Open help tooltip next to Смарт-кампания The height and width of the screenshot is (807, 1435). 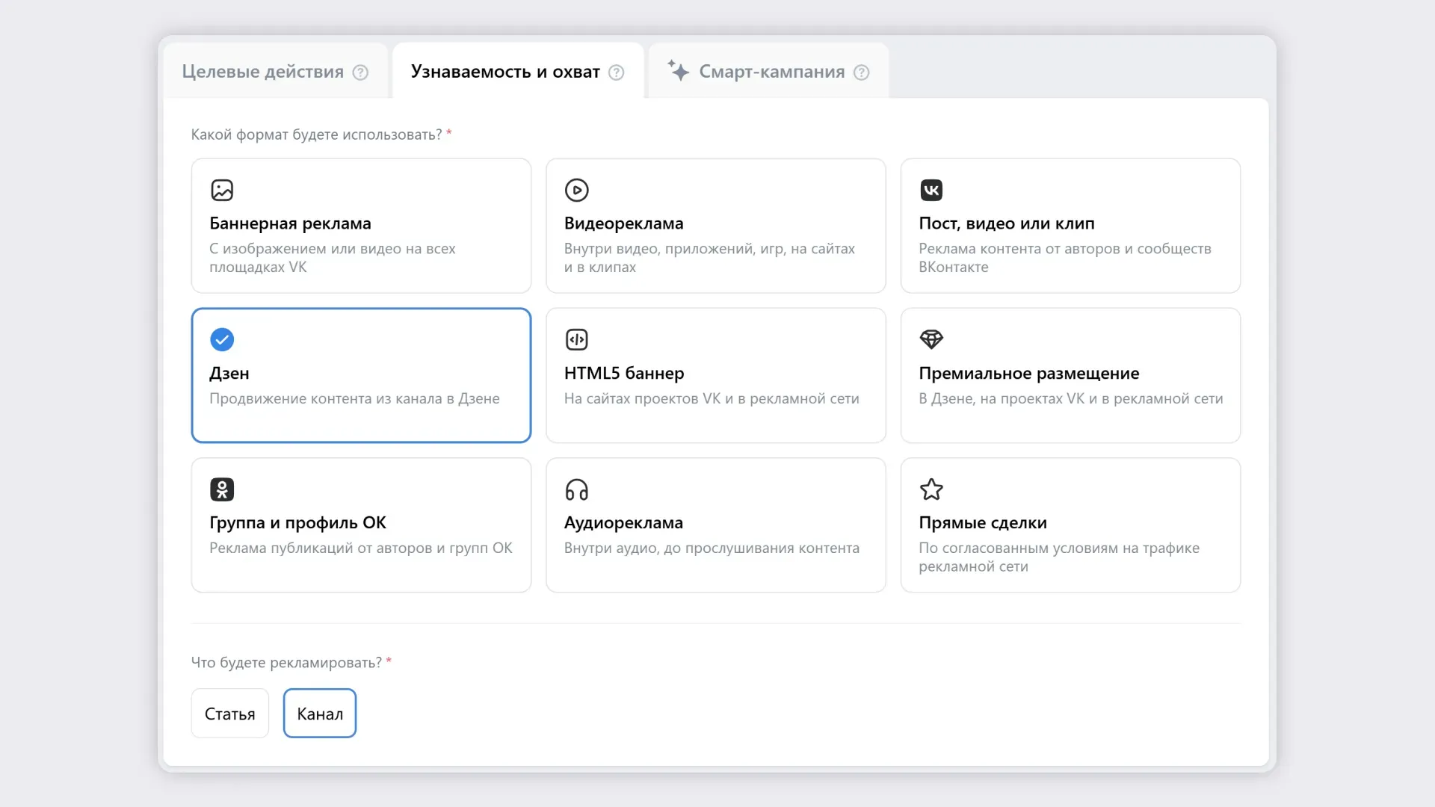(x=861, y=72)
